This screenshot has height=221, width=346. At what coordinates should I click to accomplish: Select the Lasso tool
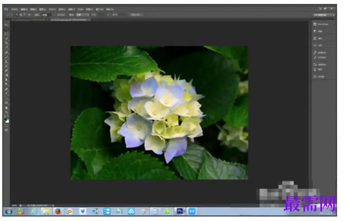(x=6, y=34)
